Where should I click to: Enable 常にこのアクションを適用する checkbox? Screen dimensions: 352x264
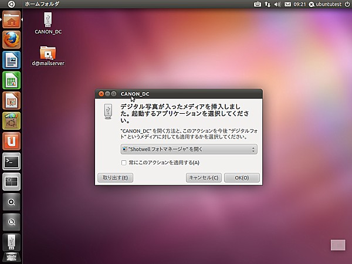coord(124,163)
